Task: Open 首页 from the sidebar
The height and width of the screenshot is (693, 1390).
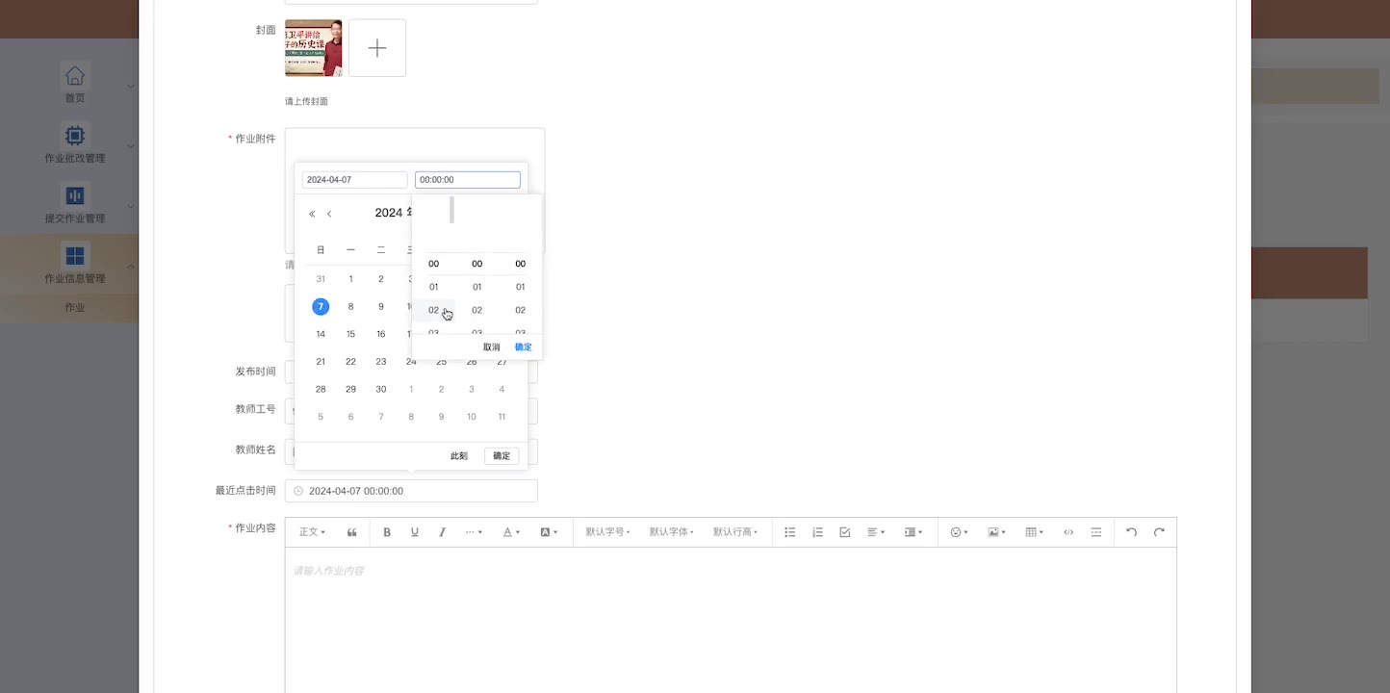Action: pos(74,84)
